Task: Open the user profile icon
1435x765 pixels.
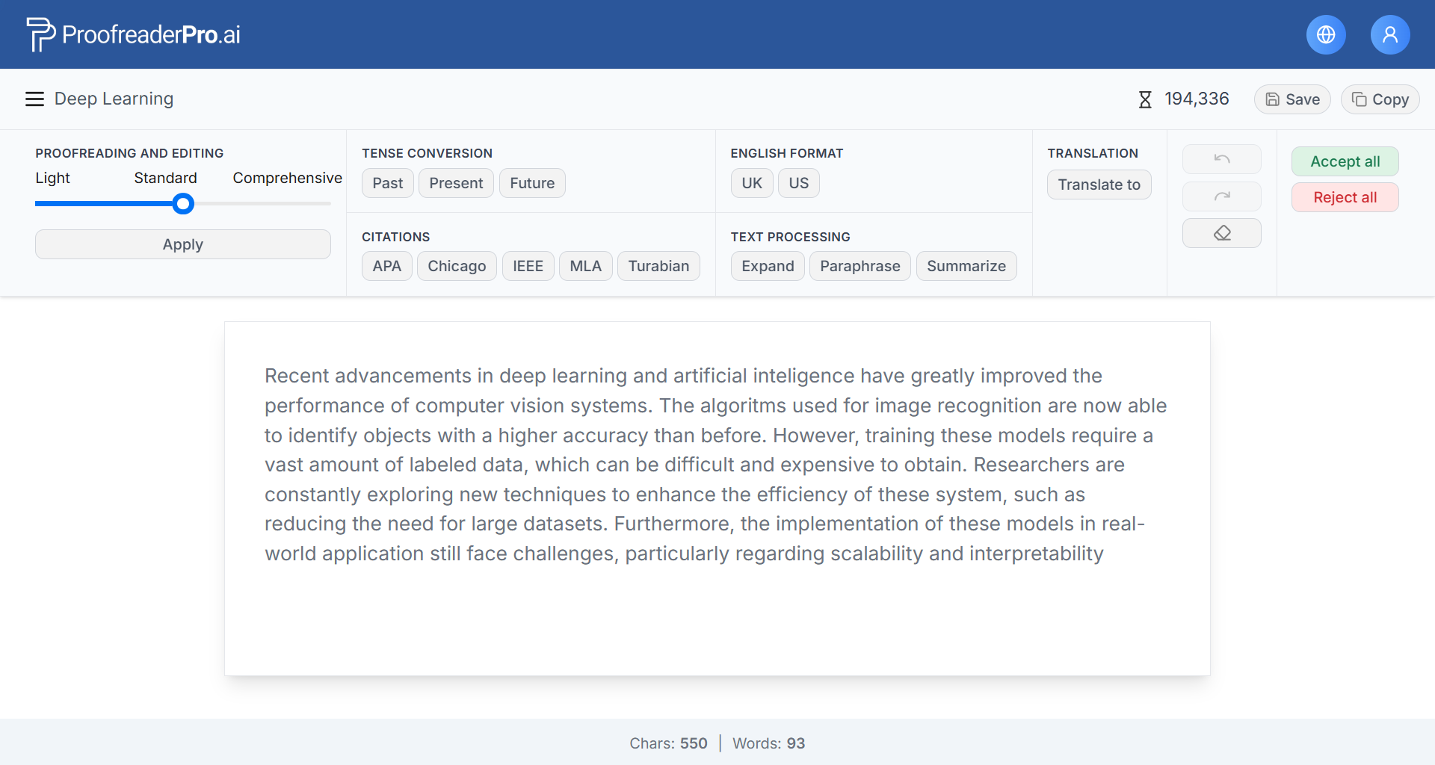Action: tap(1389, 34)
